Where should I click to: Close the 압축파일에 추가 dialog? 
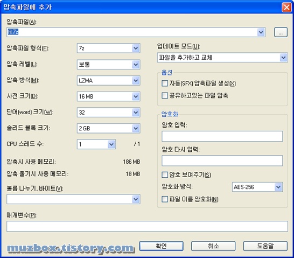click(286, 8)
